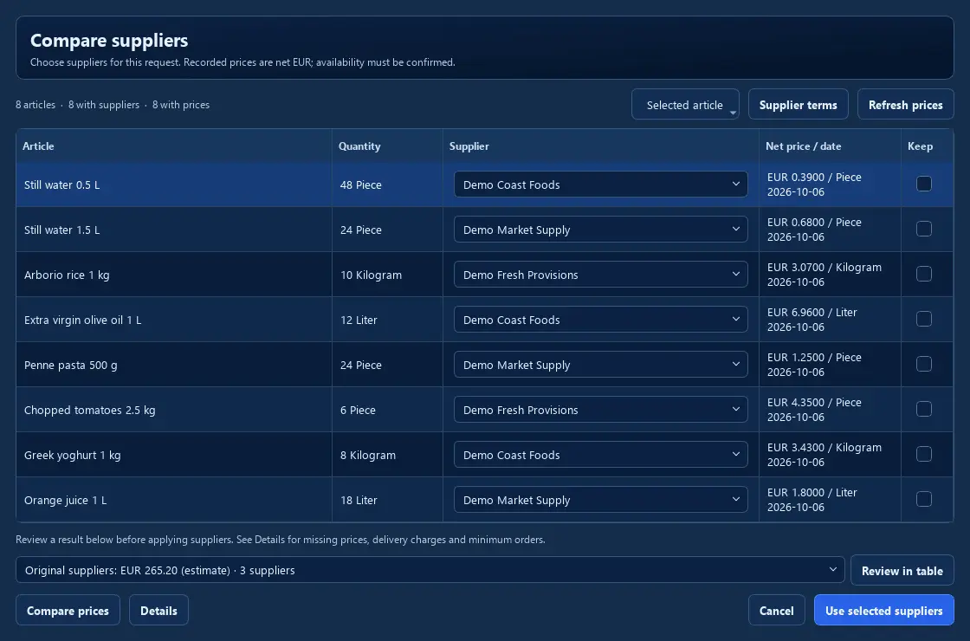Click the EUR 0.6800 / Piece price cell

[831, 230]
